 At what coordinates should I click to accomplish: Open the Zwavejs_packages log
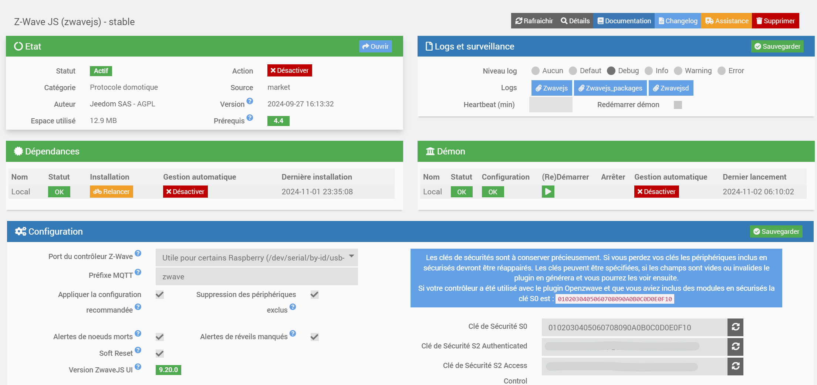pyautogui.click(x=610, y=88)
